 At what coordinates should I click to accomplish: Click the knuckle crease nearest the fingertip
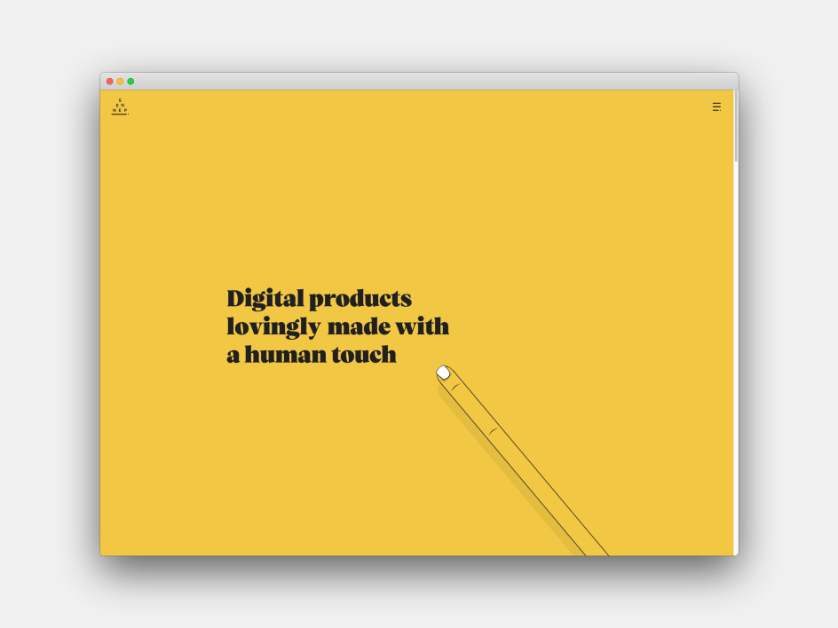tap(455, 387)
